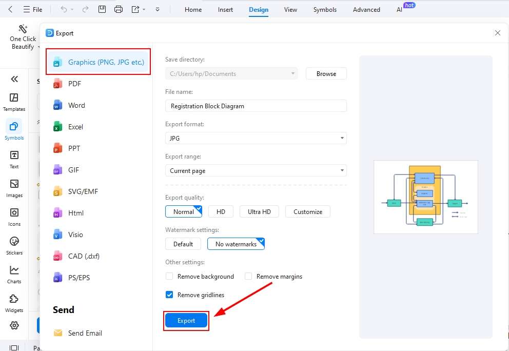Open the Save directory dropdown

(292, 73)
